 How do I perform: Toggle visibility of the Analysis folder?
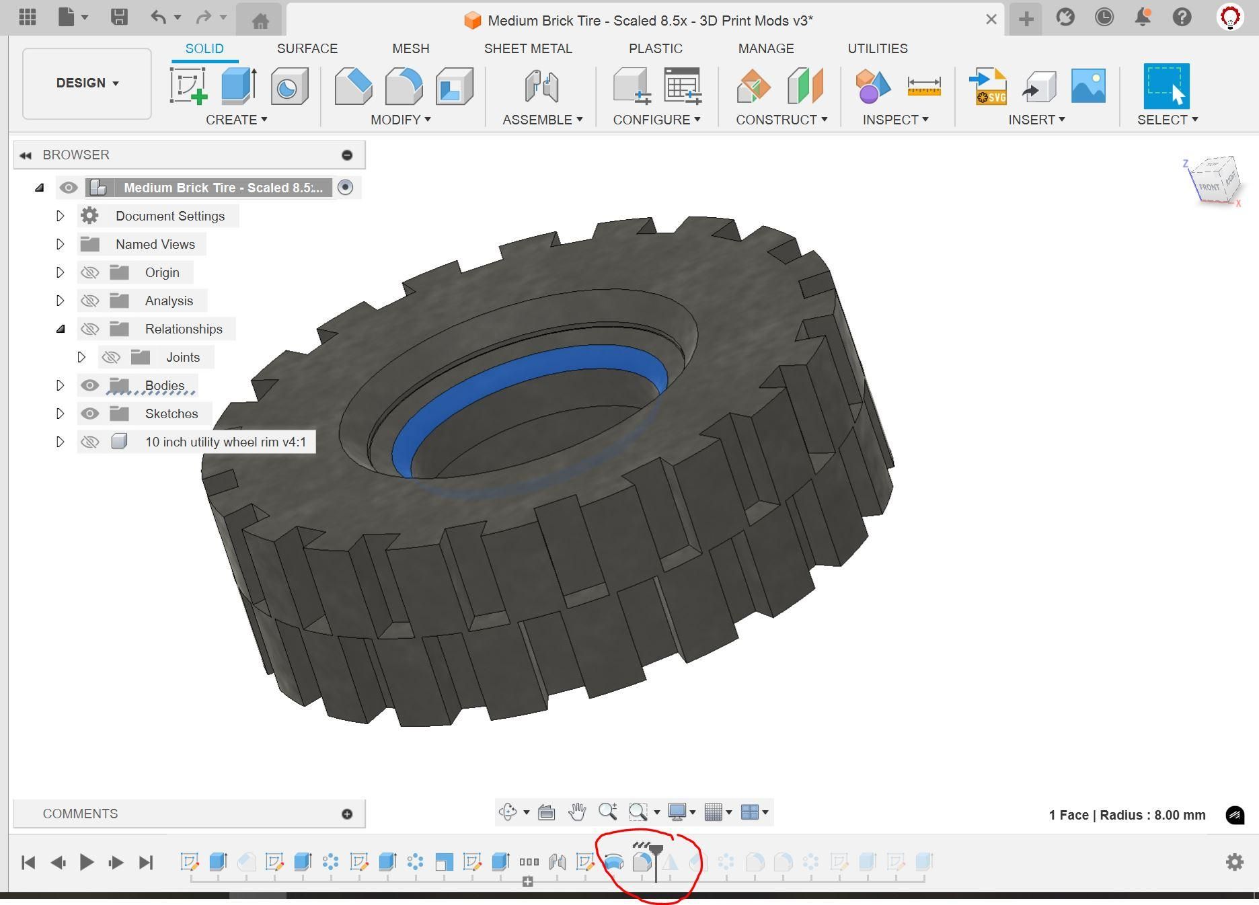click(x=89, y=301)
